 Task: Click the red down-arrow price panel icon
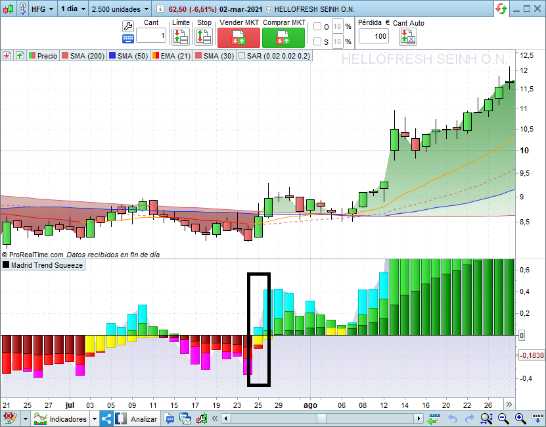tap(7, 55)
